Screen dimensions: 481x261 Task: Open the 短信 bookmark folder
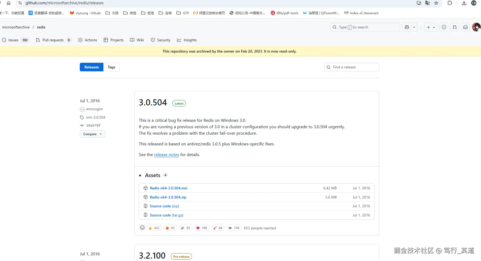147,13
